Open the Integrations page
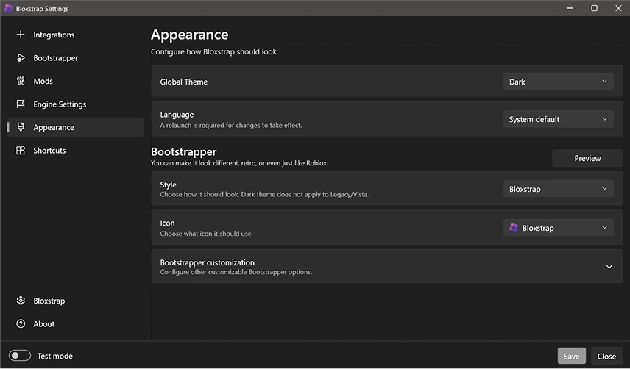The height and width of the screenshot is (369, 630). click(75, 35)
